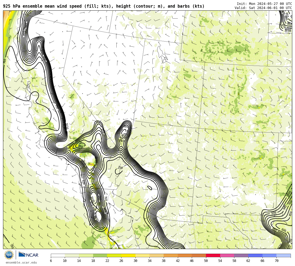Pick the green 18–22 kts legend color
The width and height of the screenshot is (295, 266).
point(100,256)
